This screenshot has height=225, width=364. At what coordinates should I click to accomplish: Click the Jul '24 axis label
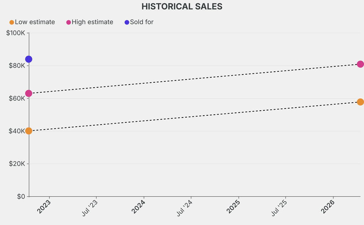pos(184,208)
